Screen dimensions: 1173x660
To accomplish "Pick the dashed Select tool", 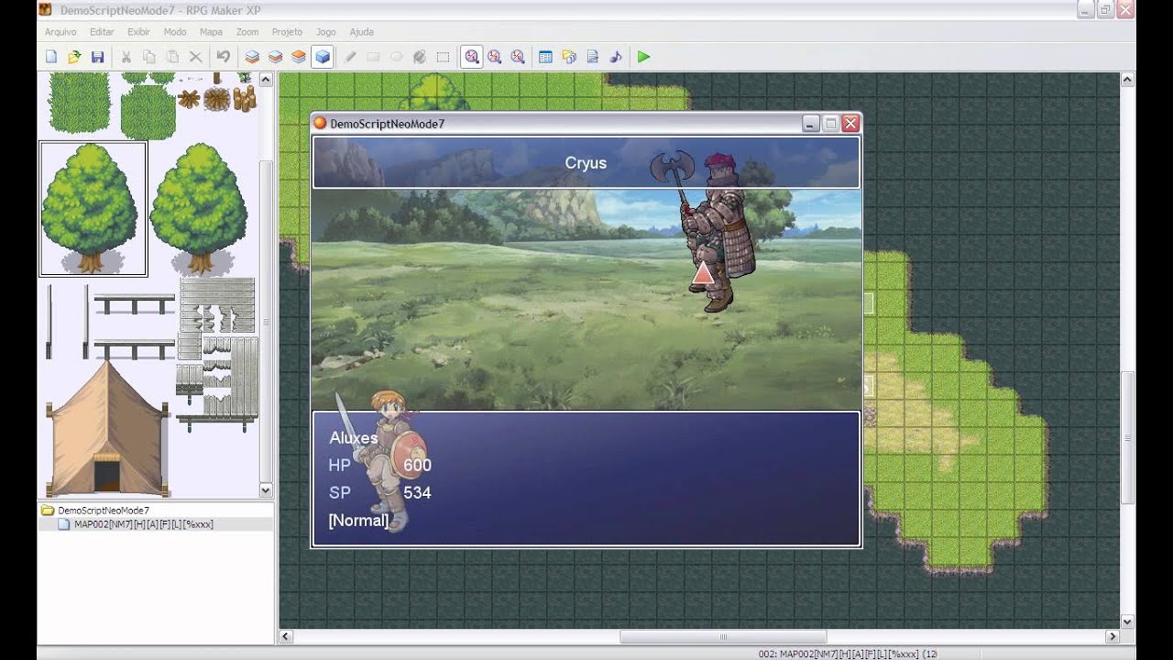I will (x=443, y=57).
